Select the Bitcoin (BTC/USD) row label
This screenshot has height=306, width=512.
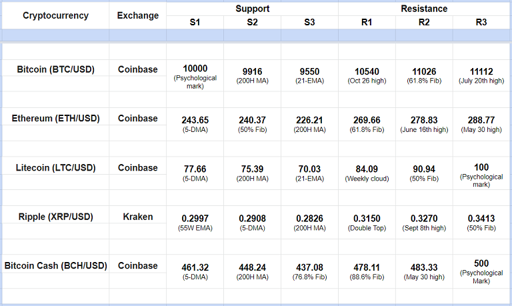tap(55, 69)
